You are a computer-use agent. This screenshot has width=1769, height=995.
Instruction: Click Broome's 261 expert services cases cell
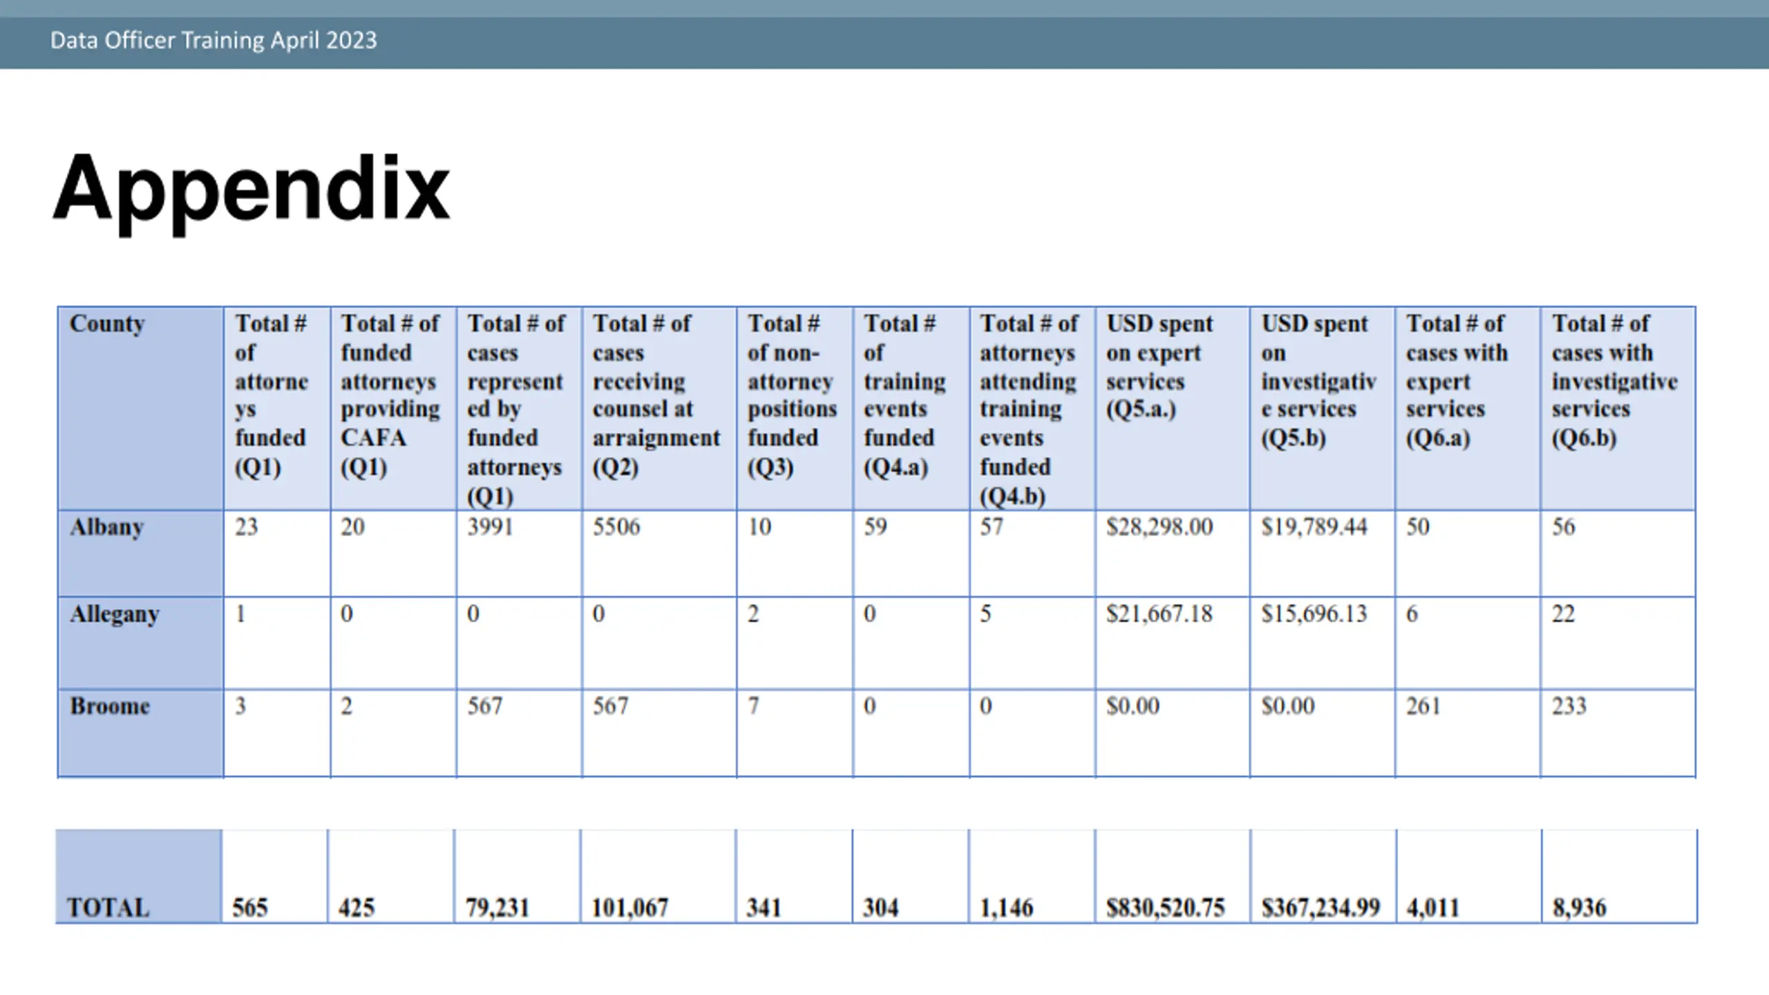[1423, 706]
